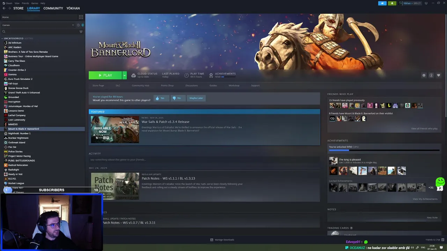Open launch options arrow next to Play

(x=124, y=75)
